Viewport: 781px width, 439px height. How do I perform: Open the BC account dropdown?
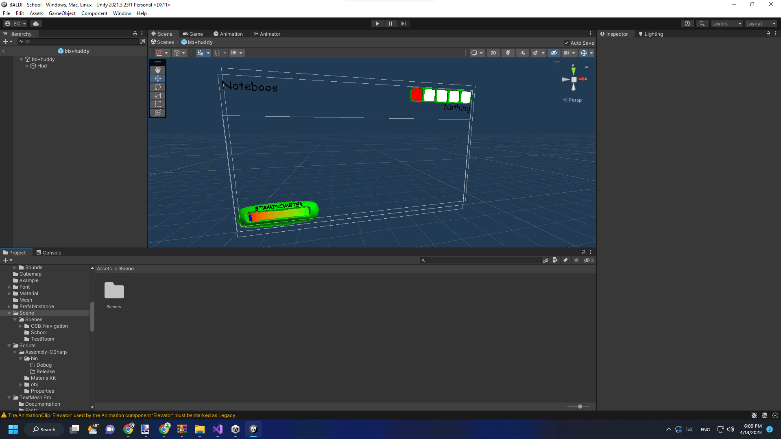15,24
